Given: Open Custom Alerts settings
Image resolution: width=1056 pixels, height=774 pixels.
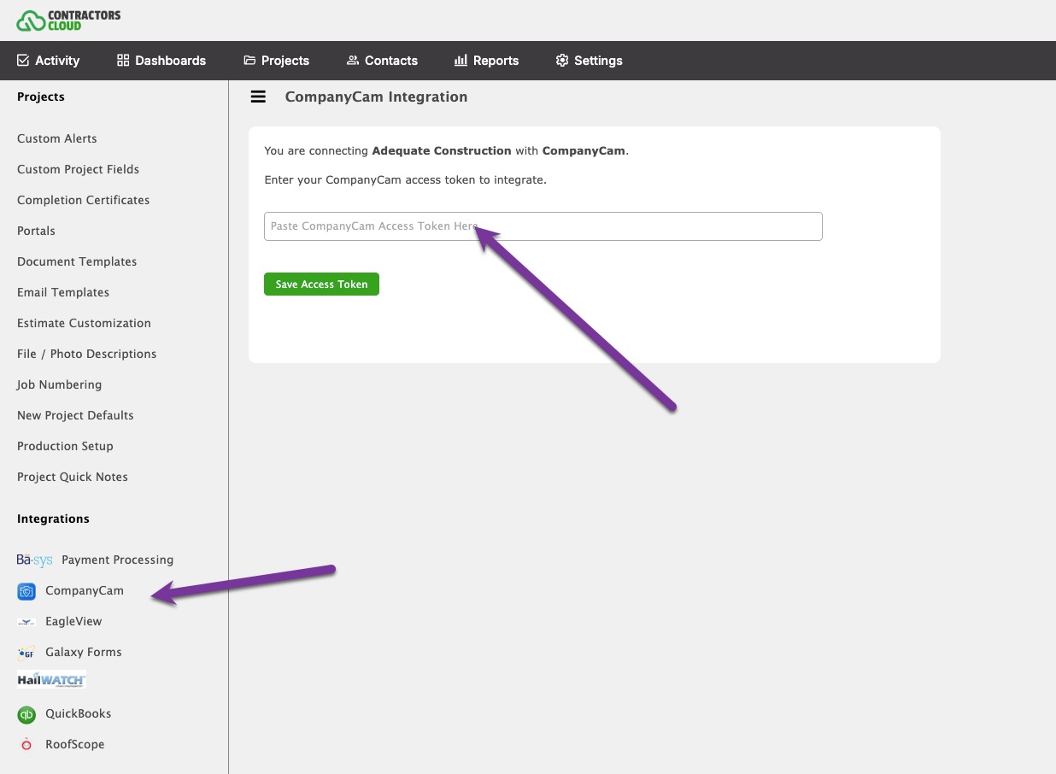Looking at the screenshot, I should click(x=57, y=138).
